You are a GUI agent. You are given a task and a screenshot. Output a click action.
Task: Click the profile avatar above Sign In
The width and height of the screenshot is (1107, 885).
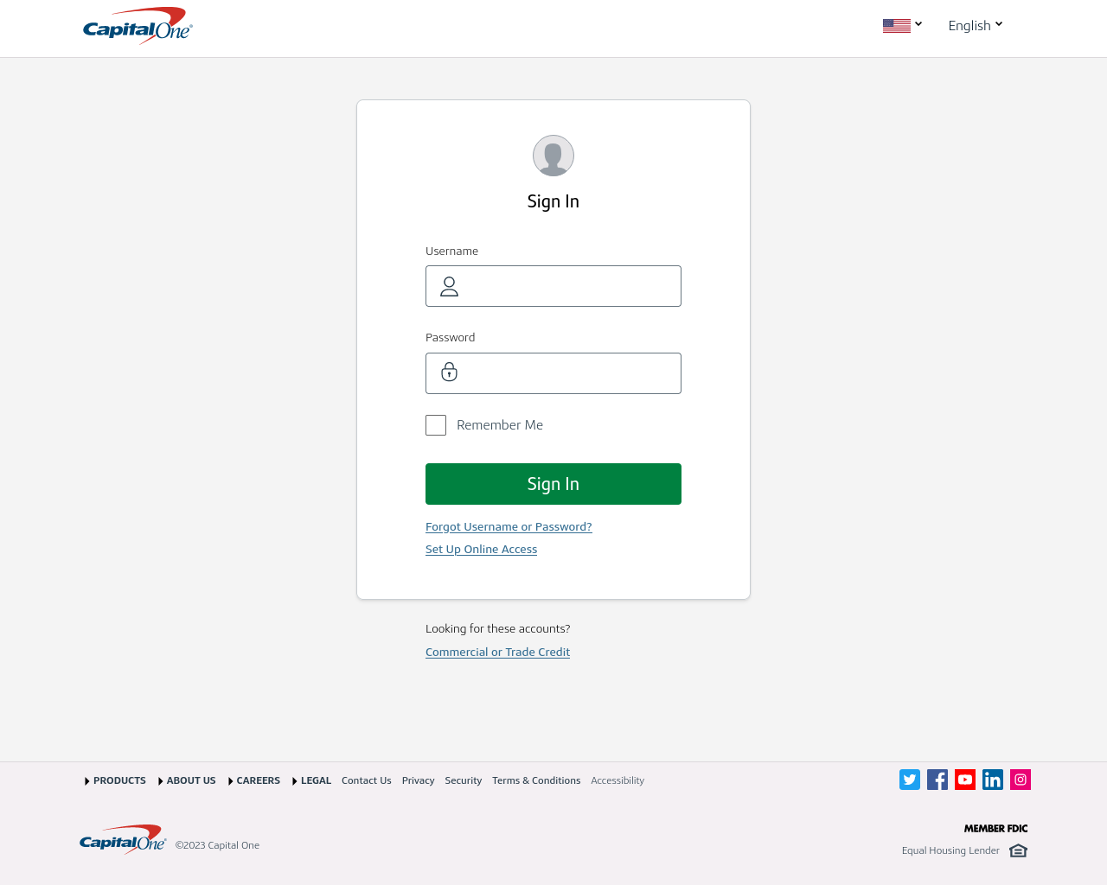(x=553, y=156)
